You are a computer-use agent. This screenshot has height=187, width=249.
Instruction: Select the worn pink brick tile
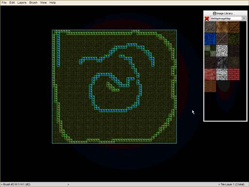(x=210, y=74)
